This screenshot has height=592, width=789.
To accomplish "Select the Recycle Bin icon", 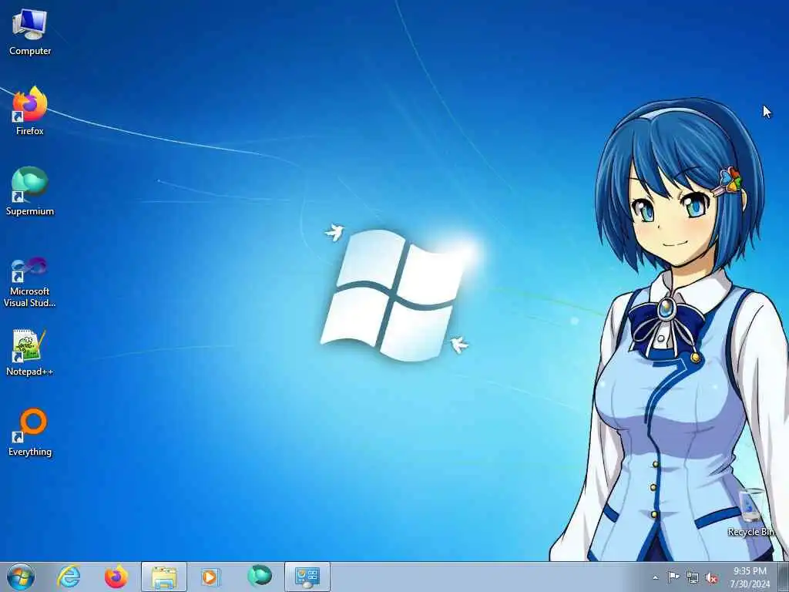I will [x=751, y=512].
